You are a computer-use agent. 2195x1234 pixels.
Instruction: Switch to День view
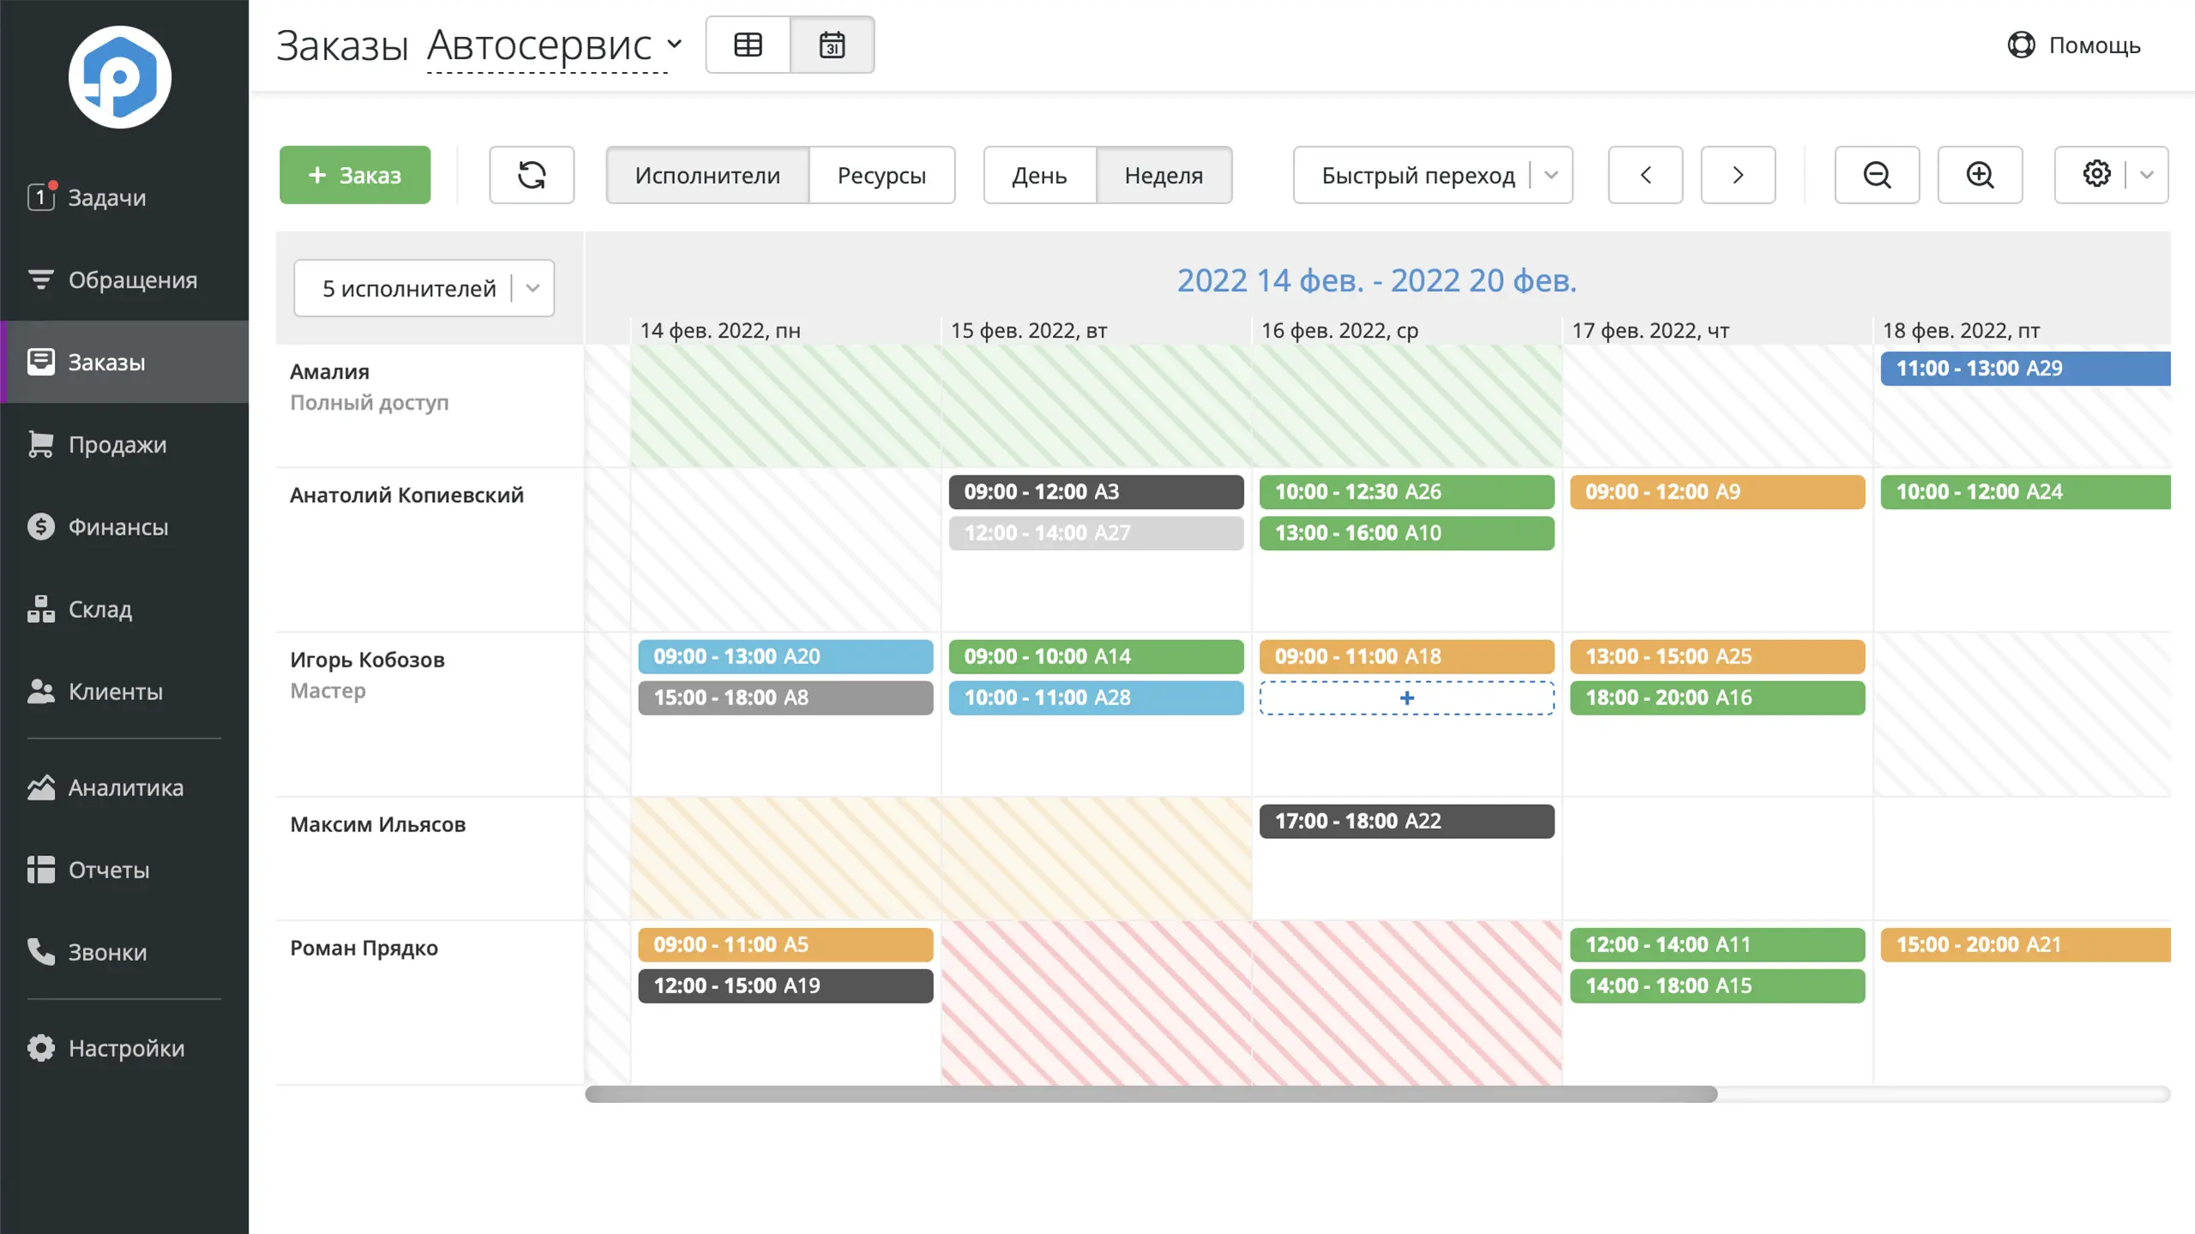tap(1039, 175)
